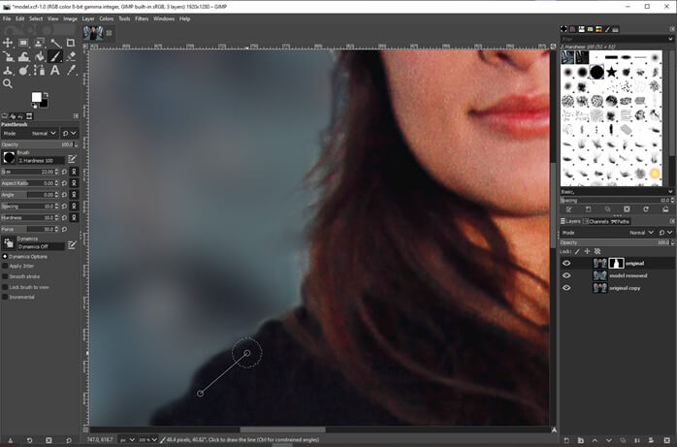Hide the 'original' layer via eye icon
This screenshot has height=447, width=677.
coord(566,263)
